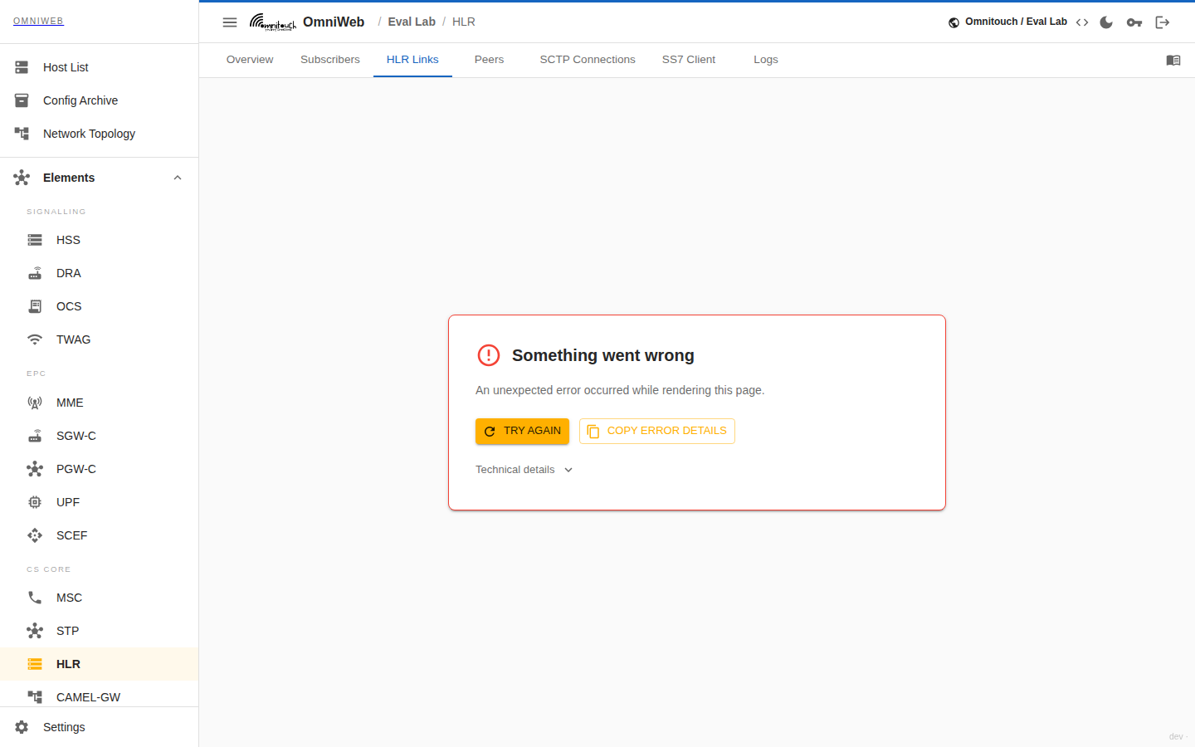
Task: Switch to Logs tab
Action: [766, 60]
